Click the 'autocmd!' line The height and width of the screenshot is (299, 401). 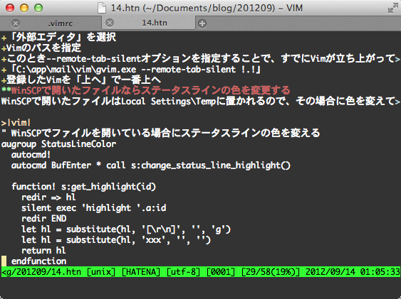[x=31, y=155]
